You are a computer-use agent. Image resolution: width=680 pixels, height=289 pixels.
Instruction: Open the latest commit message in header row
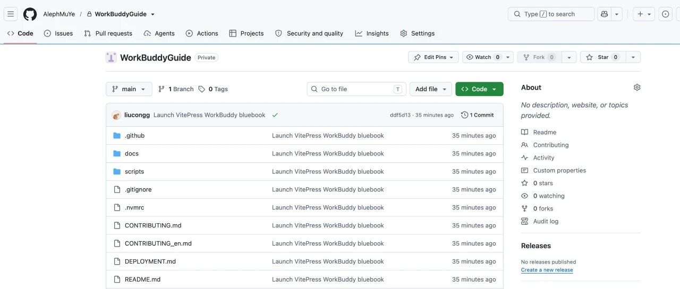209,115
